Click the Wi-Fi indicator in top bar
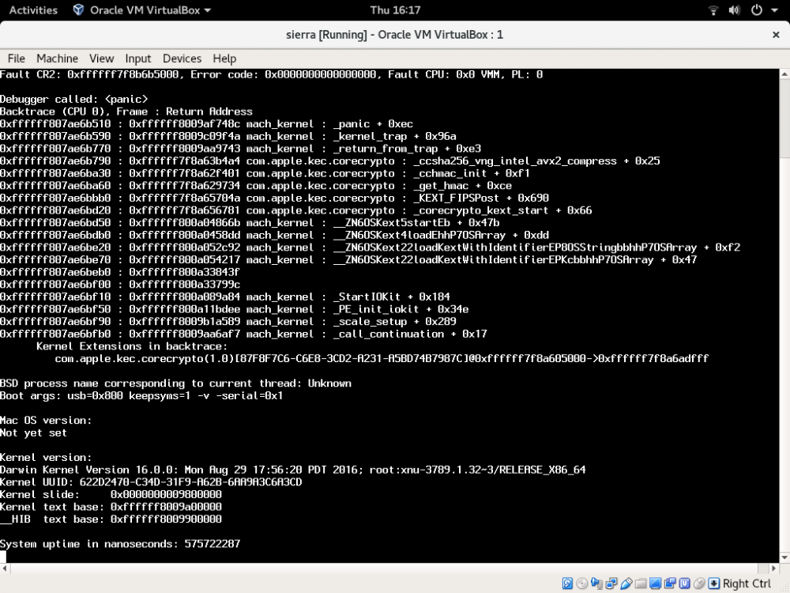Screen dimensions: 790x593 tap(713, 10)
